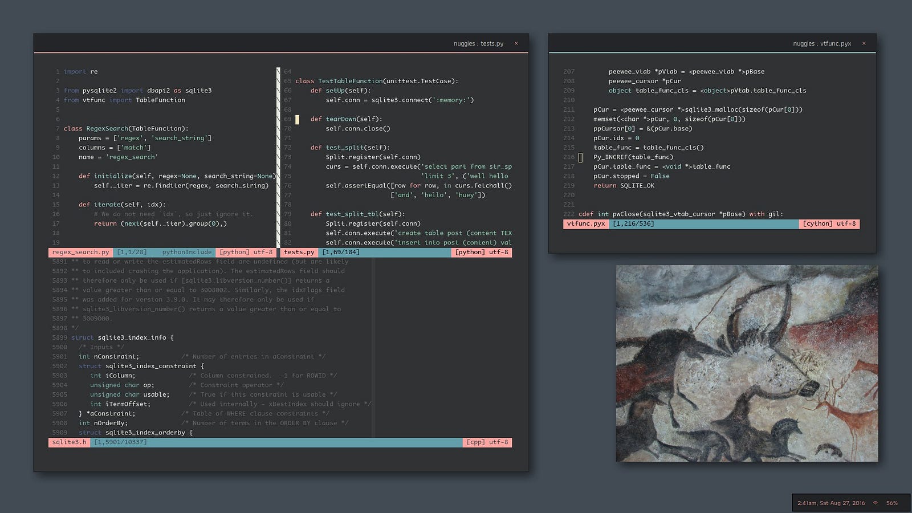Click 'def test_split_tbl(self):'
Screen dimensions: 912x513
click(x=358, y=214)
